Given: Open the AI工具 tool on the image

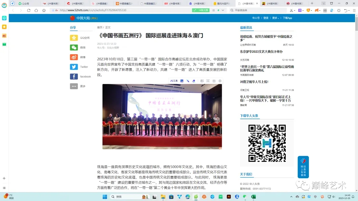Looking at the screenshot, I should [x=174, y=81].
